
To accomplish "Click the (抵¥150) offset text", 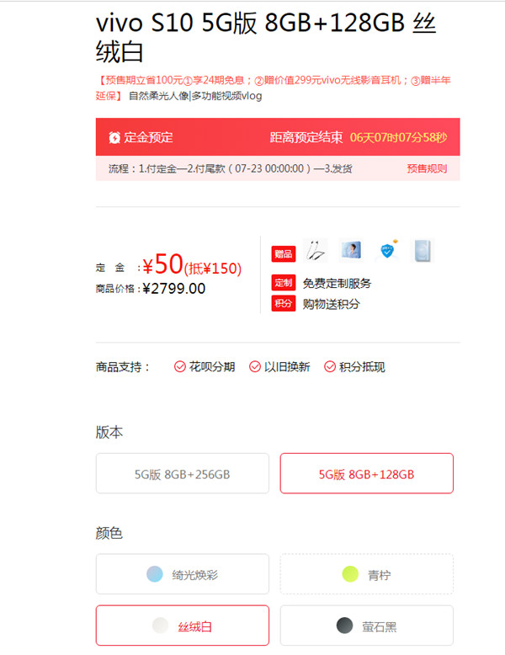I will (x=213, y=269).
